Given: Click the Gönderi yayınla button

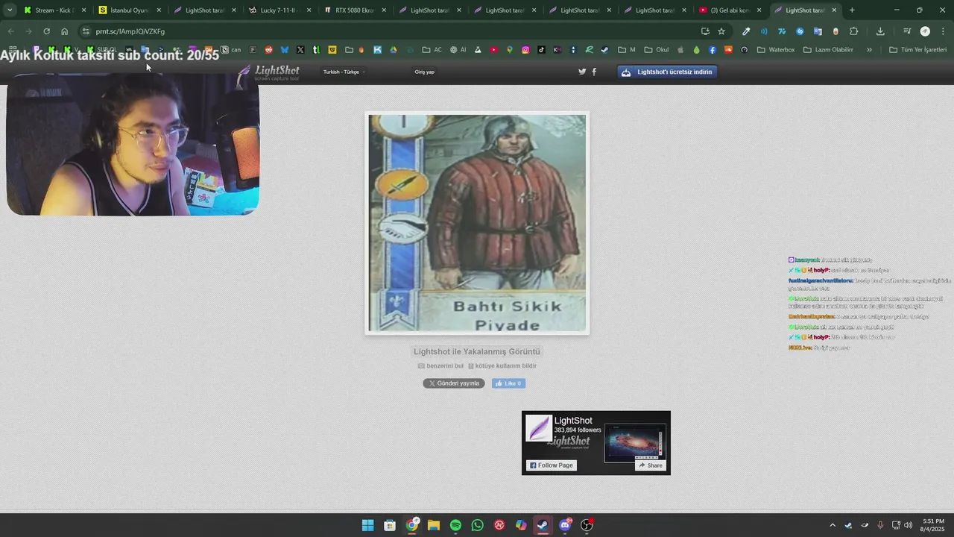Looking at the screenshot, I should [x=454, y=383].
